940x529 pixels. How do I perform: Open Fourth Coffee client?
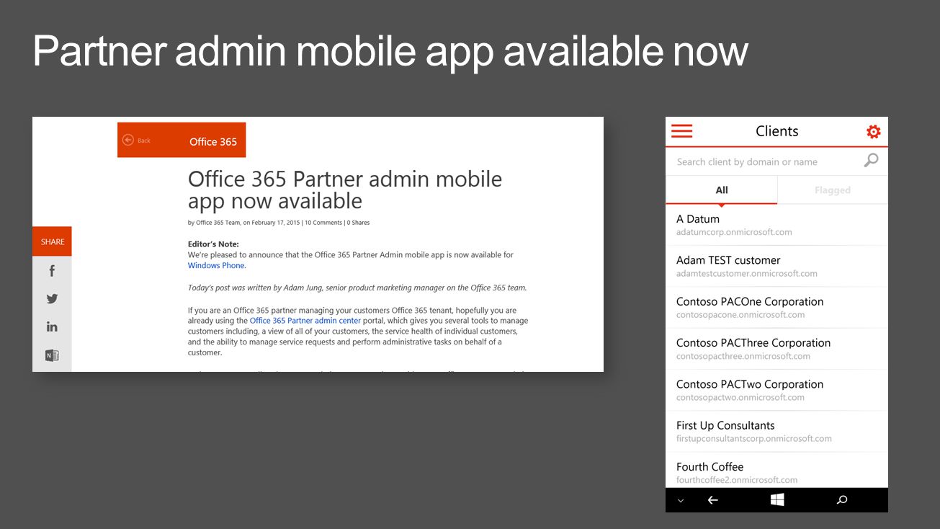click(776, 471)
